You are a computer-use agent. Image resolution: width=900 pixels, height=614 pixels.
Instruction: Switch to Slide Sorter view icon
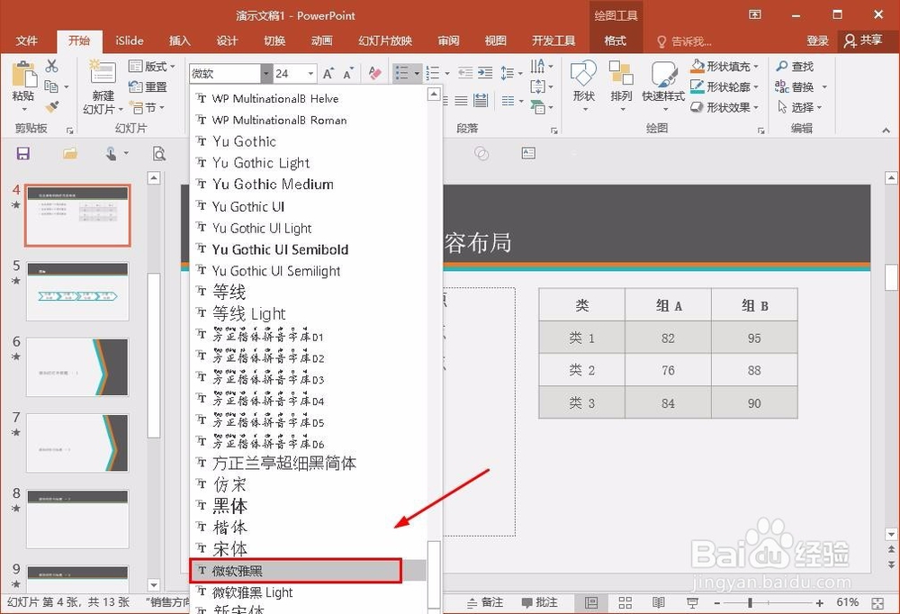[x=625, y=603]
